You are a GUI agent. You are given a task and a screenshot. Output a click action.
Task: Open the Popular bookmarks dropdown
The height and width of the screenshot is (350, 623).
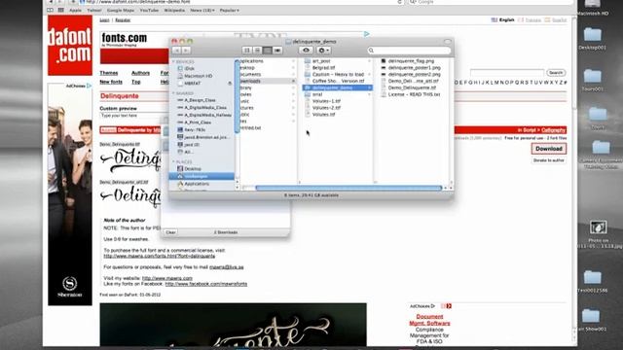pyautogui.click(x=230, y=11)
